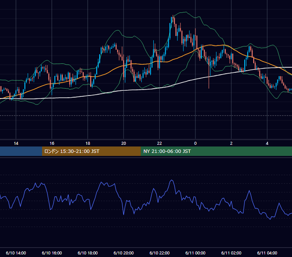Image resolution: width=292 pixels, height=257 pixels.
Task: Click the 6/10 14:00 time label
Action: (16, 253)
